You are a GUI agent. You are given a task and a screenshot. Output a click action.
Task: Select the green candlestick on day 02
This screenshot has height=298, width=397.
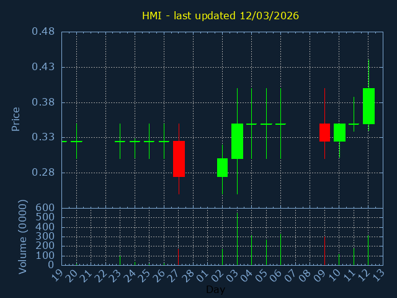coord(222,168)
